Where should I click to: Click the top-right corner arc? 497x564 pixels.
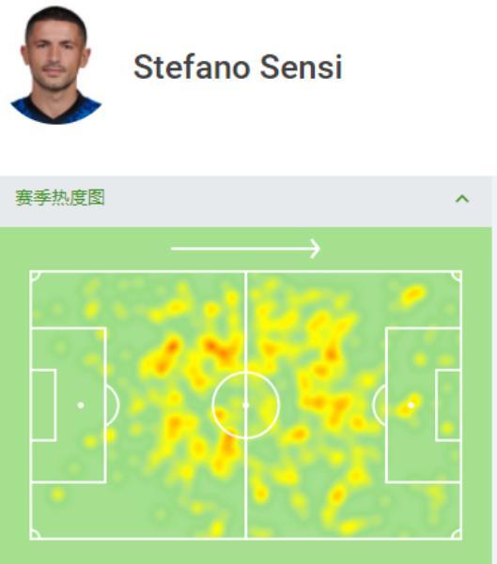[x=457, y=276]
